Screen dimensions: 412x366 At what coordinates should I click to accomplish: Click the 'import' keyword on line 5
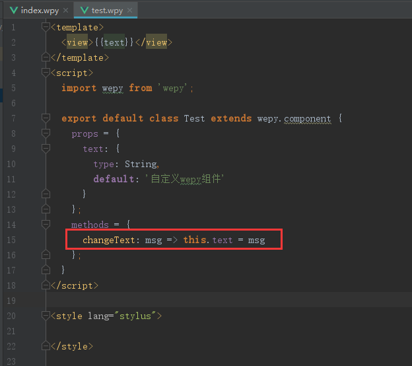(79, 88)
